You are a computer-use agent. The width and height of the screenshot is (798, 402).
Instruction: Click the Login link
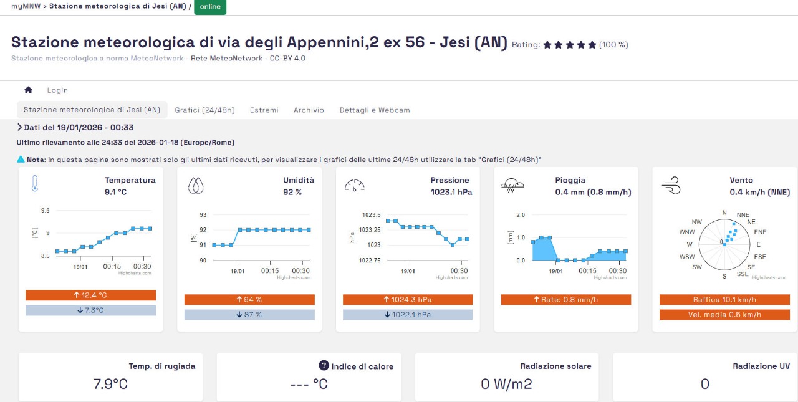(57, 90)
